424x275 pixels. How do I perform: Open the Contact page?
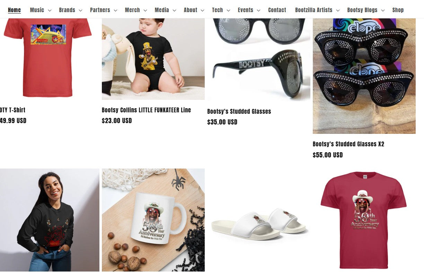pos(277,10)
